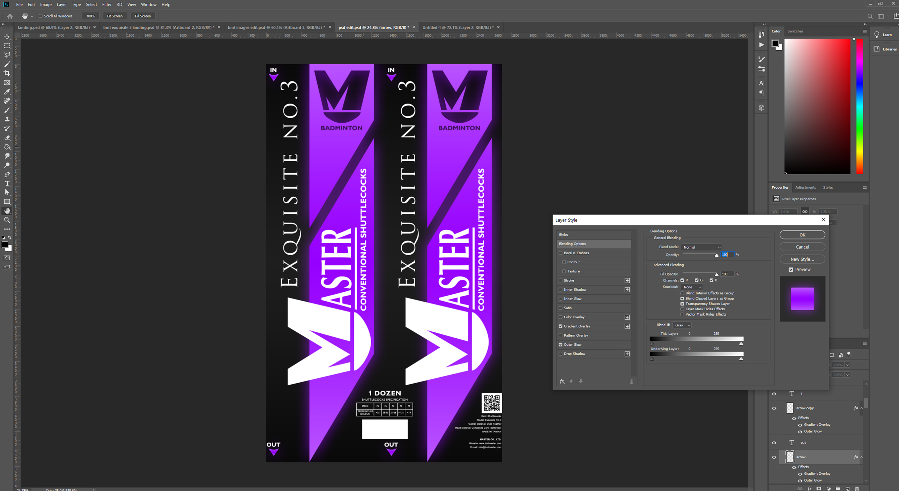This screenshot has width=899, height=491.
Task: Select the Move tool
Action: click(x=7, y=37)
